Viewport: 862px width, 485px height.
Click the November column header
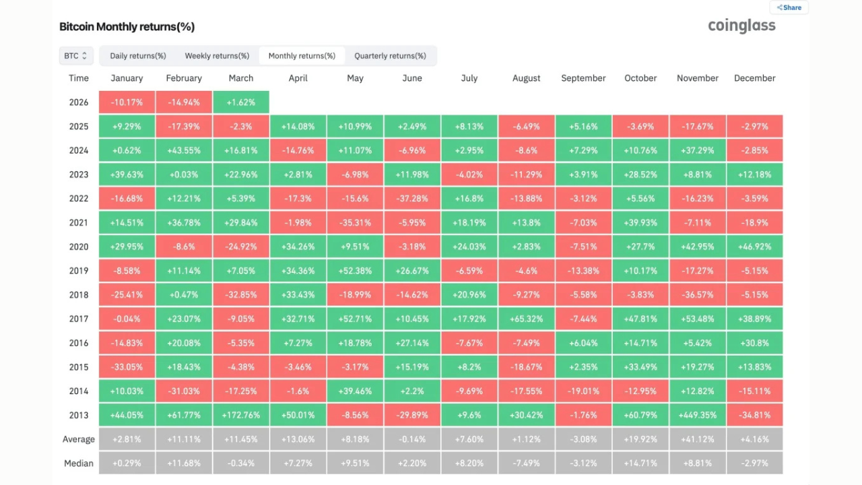point(698,78)
